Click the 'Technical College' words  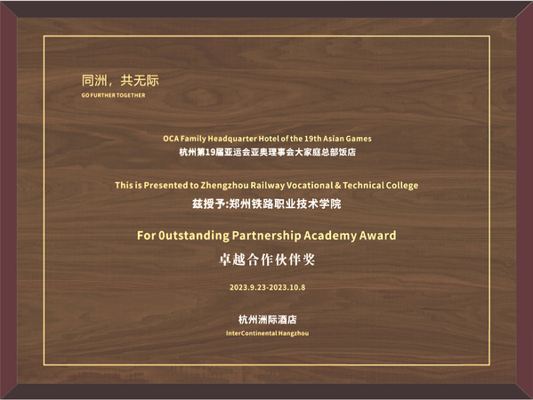coord(380,186)
